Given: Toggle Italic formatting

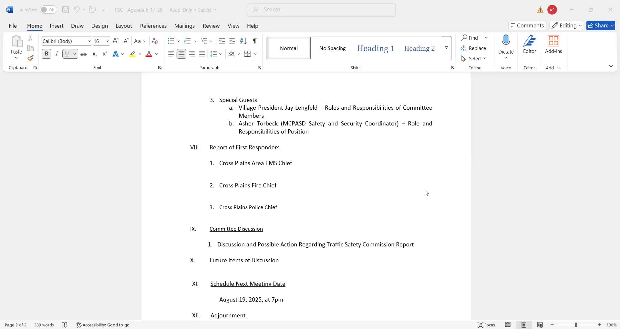Looking at the screenshot, I should click(57, 54).
